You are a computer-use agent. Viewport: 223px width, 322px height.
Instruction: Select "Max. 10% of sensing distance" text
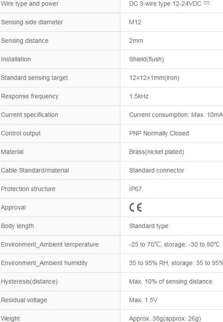pyautogui.click(x=170, y=282)
